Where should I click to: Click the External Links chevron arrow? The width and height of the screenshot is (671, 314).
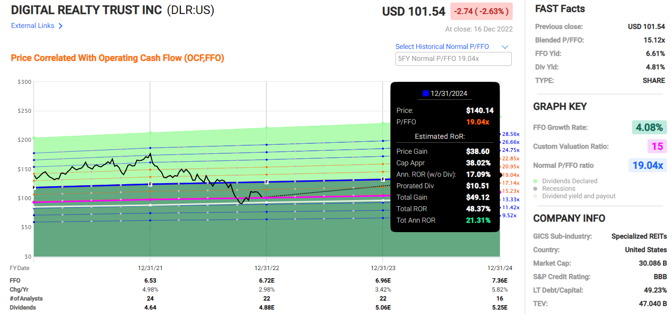(61, 26)
